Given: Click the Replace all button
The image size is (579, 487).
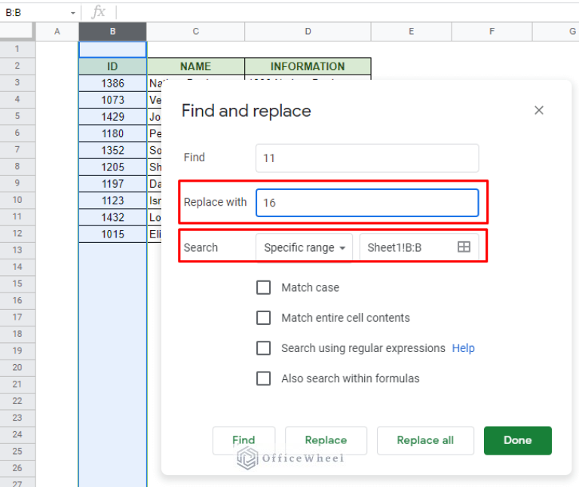Looking at the screenshot, I should (425, 440).
